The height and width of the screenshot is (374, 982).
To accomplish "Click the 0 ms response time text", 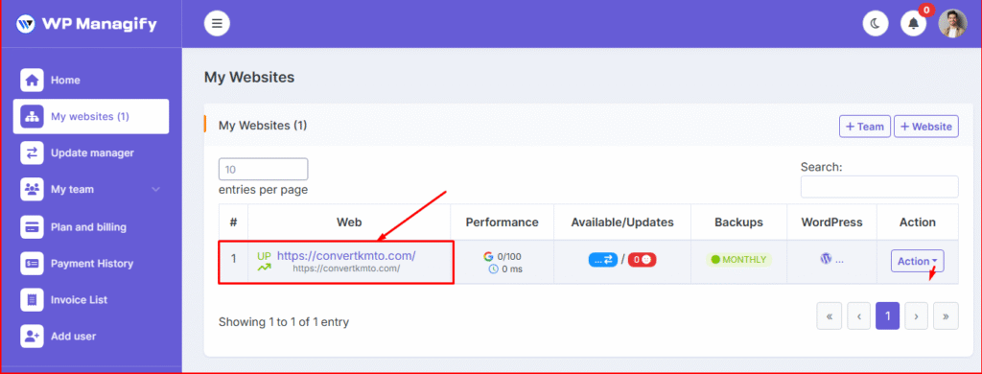I will [x=512, y=269].
